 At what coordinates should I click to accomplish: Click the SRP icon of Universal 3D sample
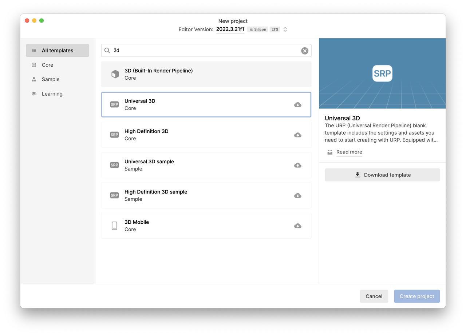114,165
